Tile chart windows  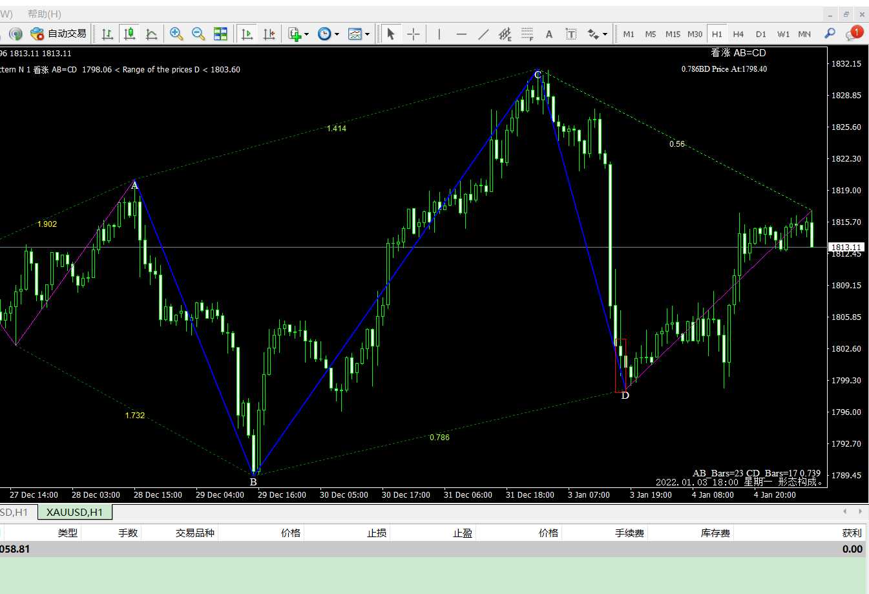click(220, 34)
